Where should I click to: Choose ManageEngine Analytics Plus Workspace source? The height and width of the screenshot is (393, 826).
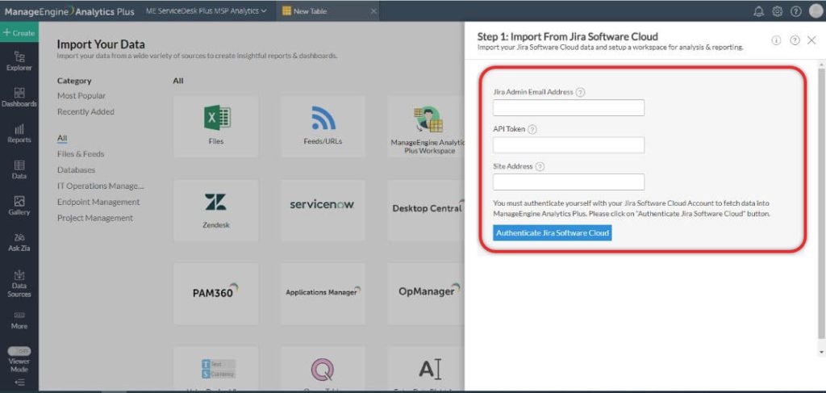point(426,127)
